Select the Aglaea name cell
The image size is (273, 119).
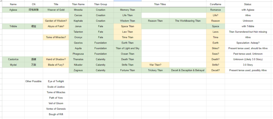point(13,10)
